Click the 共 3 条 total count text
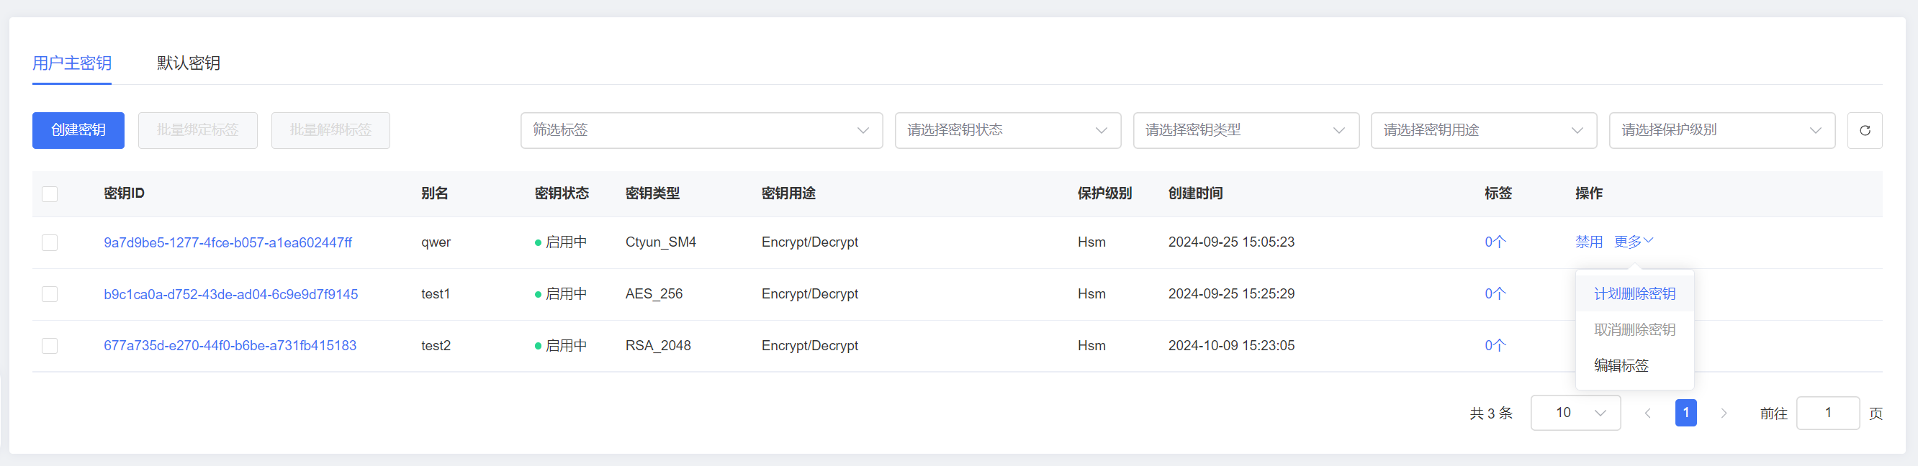The width and height of the screenshot is (1918, 466). coord(1490,414)
